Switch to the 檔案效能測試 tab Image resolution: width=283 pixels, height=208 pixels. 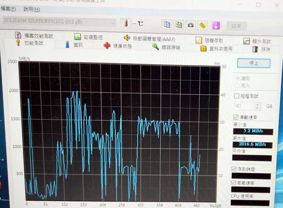coord(34,36)
